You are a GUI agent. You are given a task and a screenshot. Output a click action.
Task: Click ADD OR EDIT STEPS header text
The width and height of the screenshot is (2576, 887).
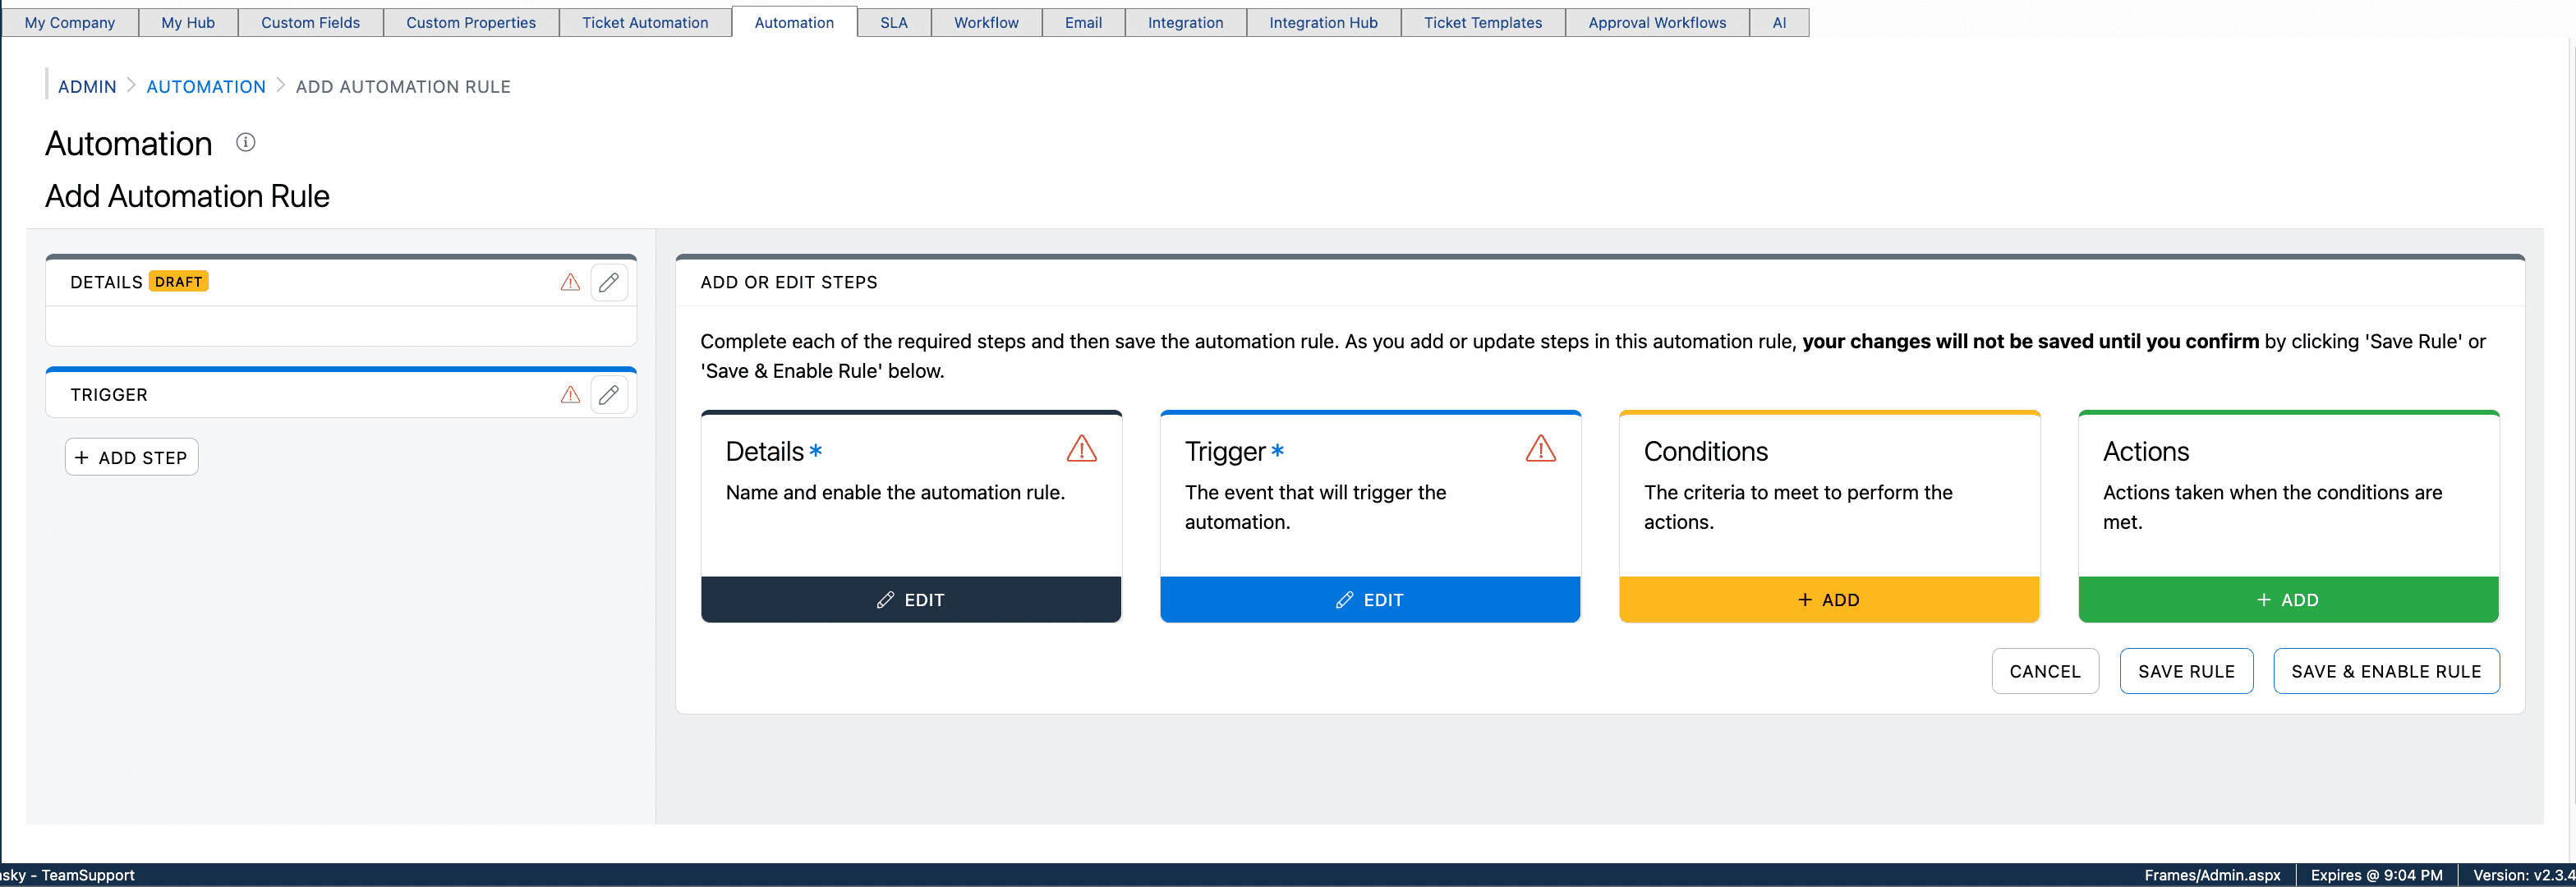(789, 282)
